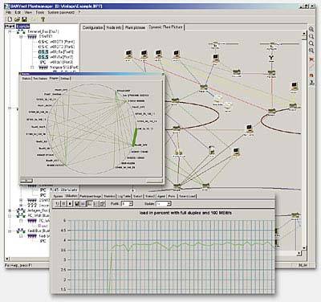Expand the PC_Well bus tree node
Image resolution: width=321 pixels, height=302 pixels.
(10, 216)
